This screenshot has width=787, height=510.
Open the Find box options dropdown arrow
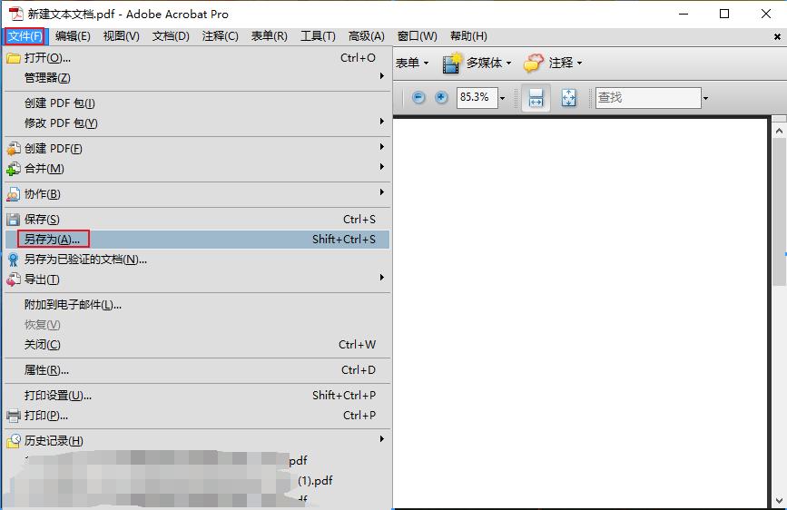tap(705, 98)
